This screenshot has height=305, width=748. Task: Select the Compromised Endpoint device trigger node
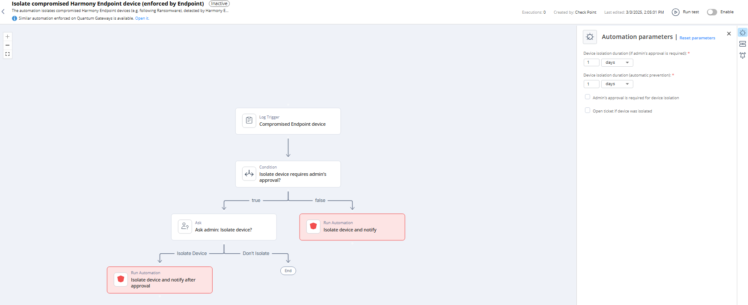point(288,121)
